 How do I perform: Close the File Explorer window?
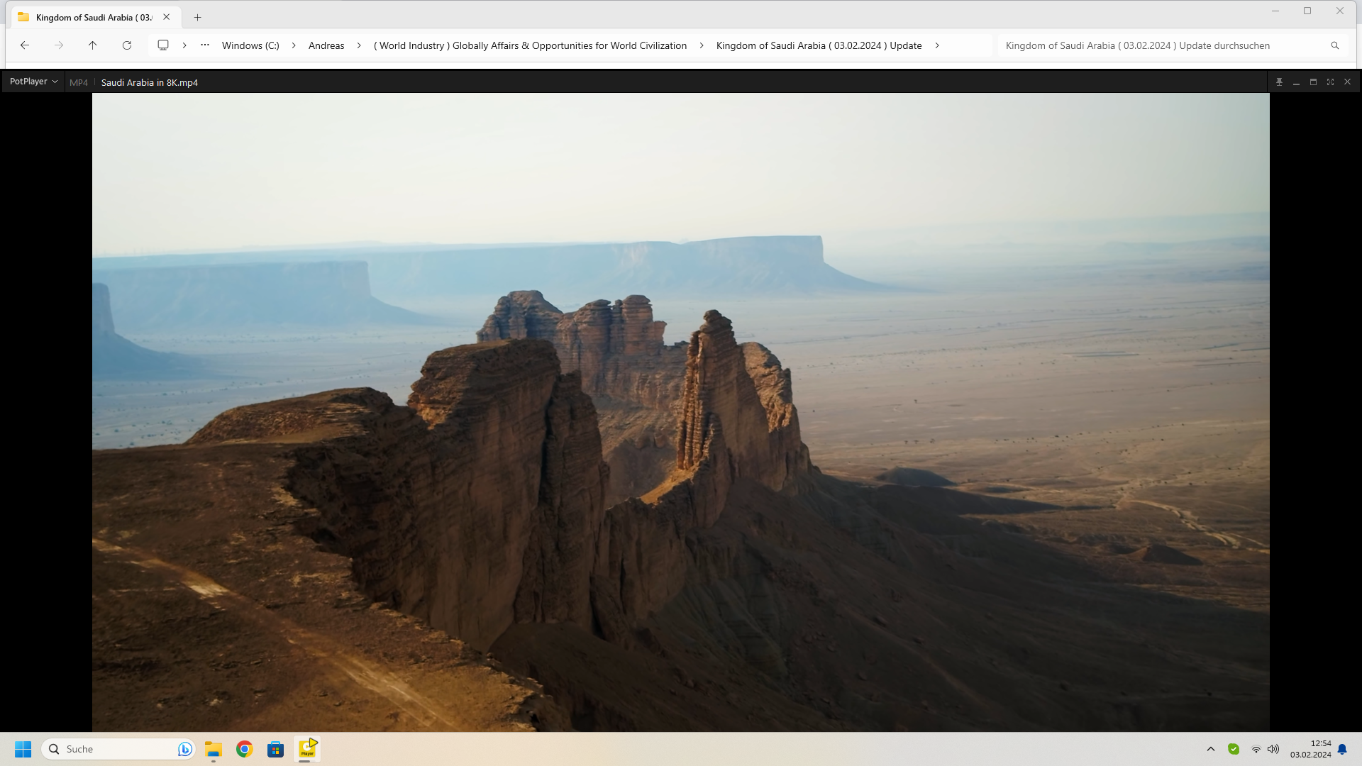point(1340,11)
